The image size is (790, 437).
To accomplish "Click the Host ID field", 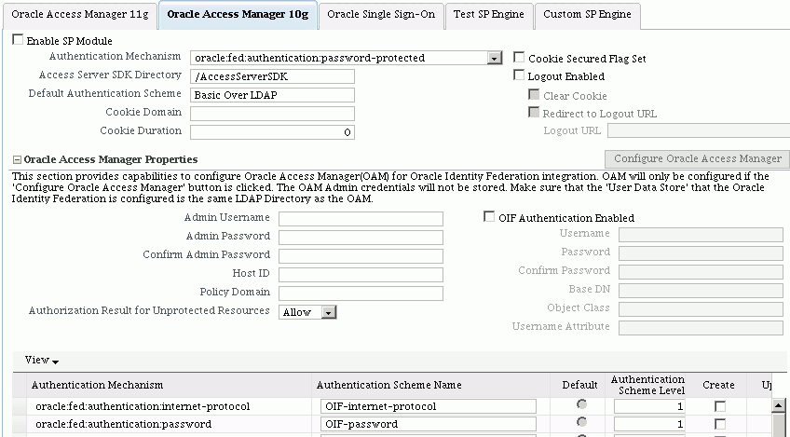I will (x=361, y=275).
